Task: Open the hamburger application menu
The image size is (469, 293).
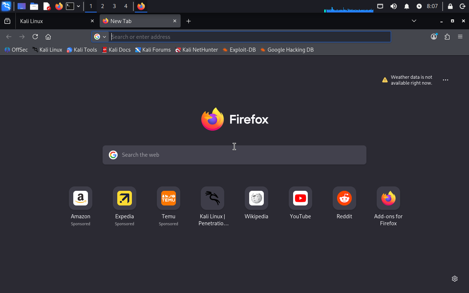Action: click(x=460, y=37)
